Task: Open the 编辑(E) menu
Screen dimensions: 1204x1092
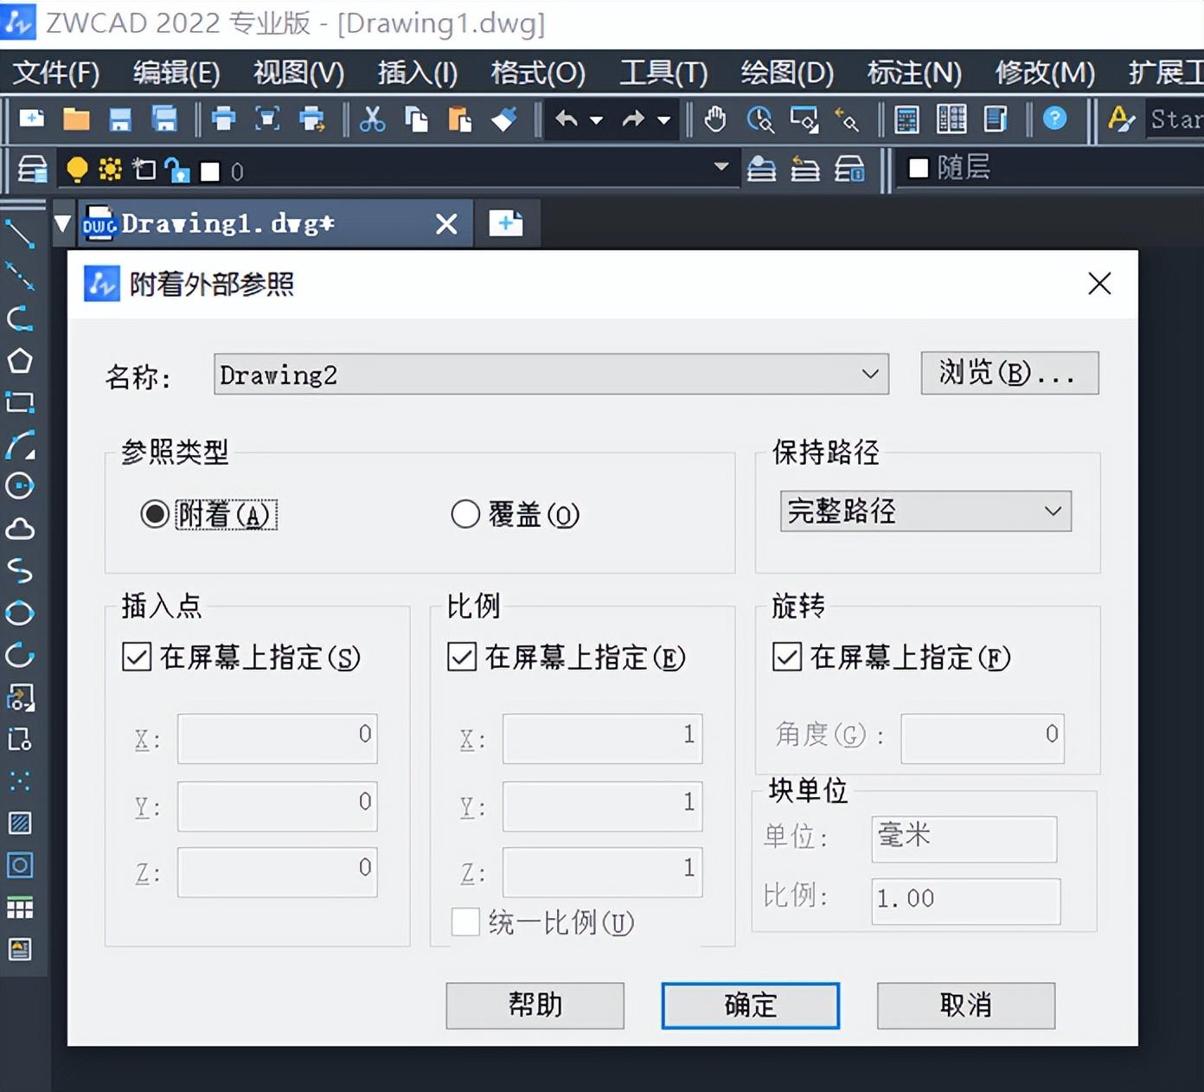Action: tap(176, 73)
